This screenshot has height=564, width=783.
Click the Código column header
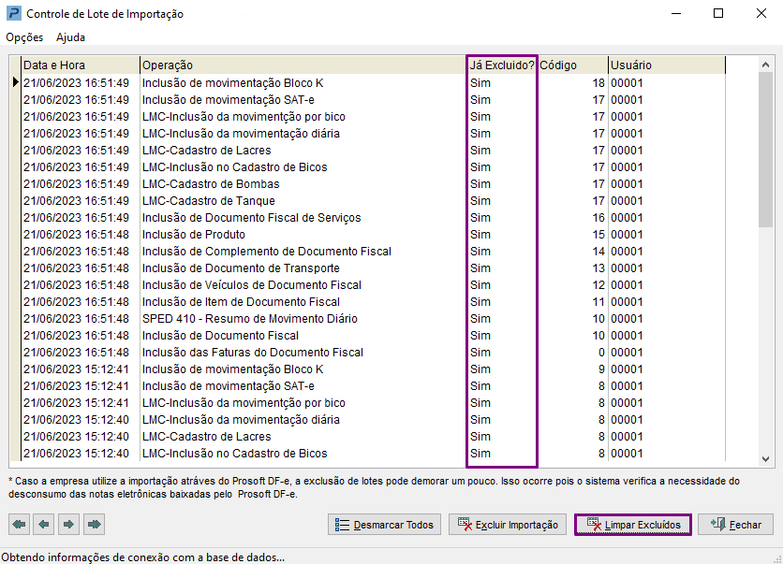point(573,65)
